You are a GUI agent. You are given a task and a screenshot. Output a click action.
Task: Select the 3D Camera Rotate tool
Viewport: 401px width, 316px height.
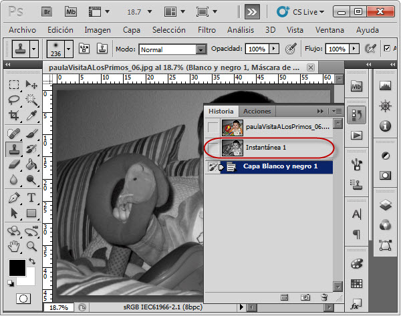click(31, 231)
